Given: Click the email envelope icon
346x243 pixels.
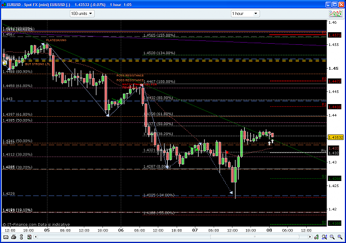Looking at the screenshot, I should [6, 237].
